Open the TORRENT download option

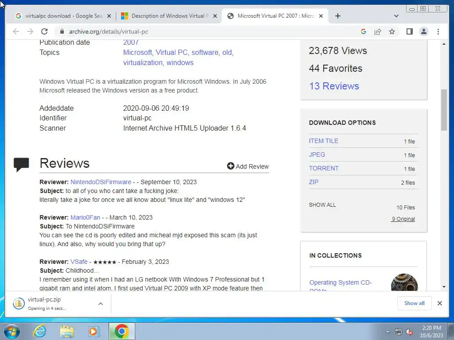pos(323,168)
